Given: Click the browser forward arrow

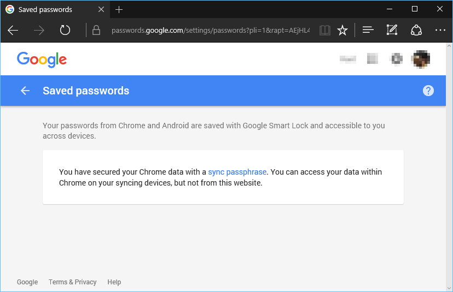Looking at the screenshot, I should [x=39, y=30].
